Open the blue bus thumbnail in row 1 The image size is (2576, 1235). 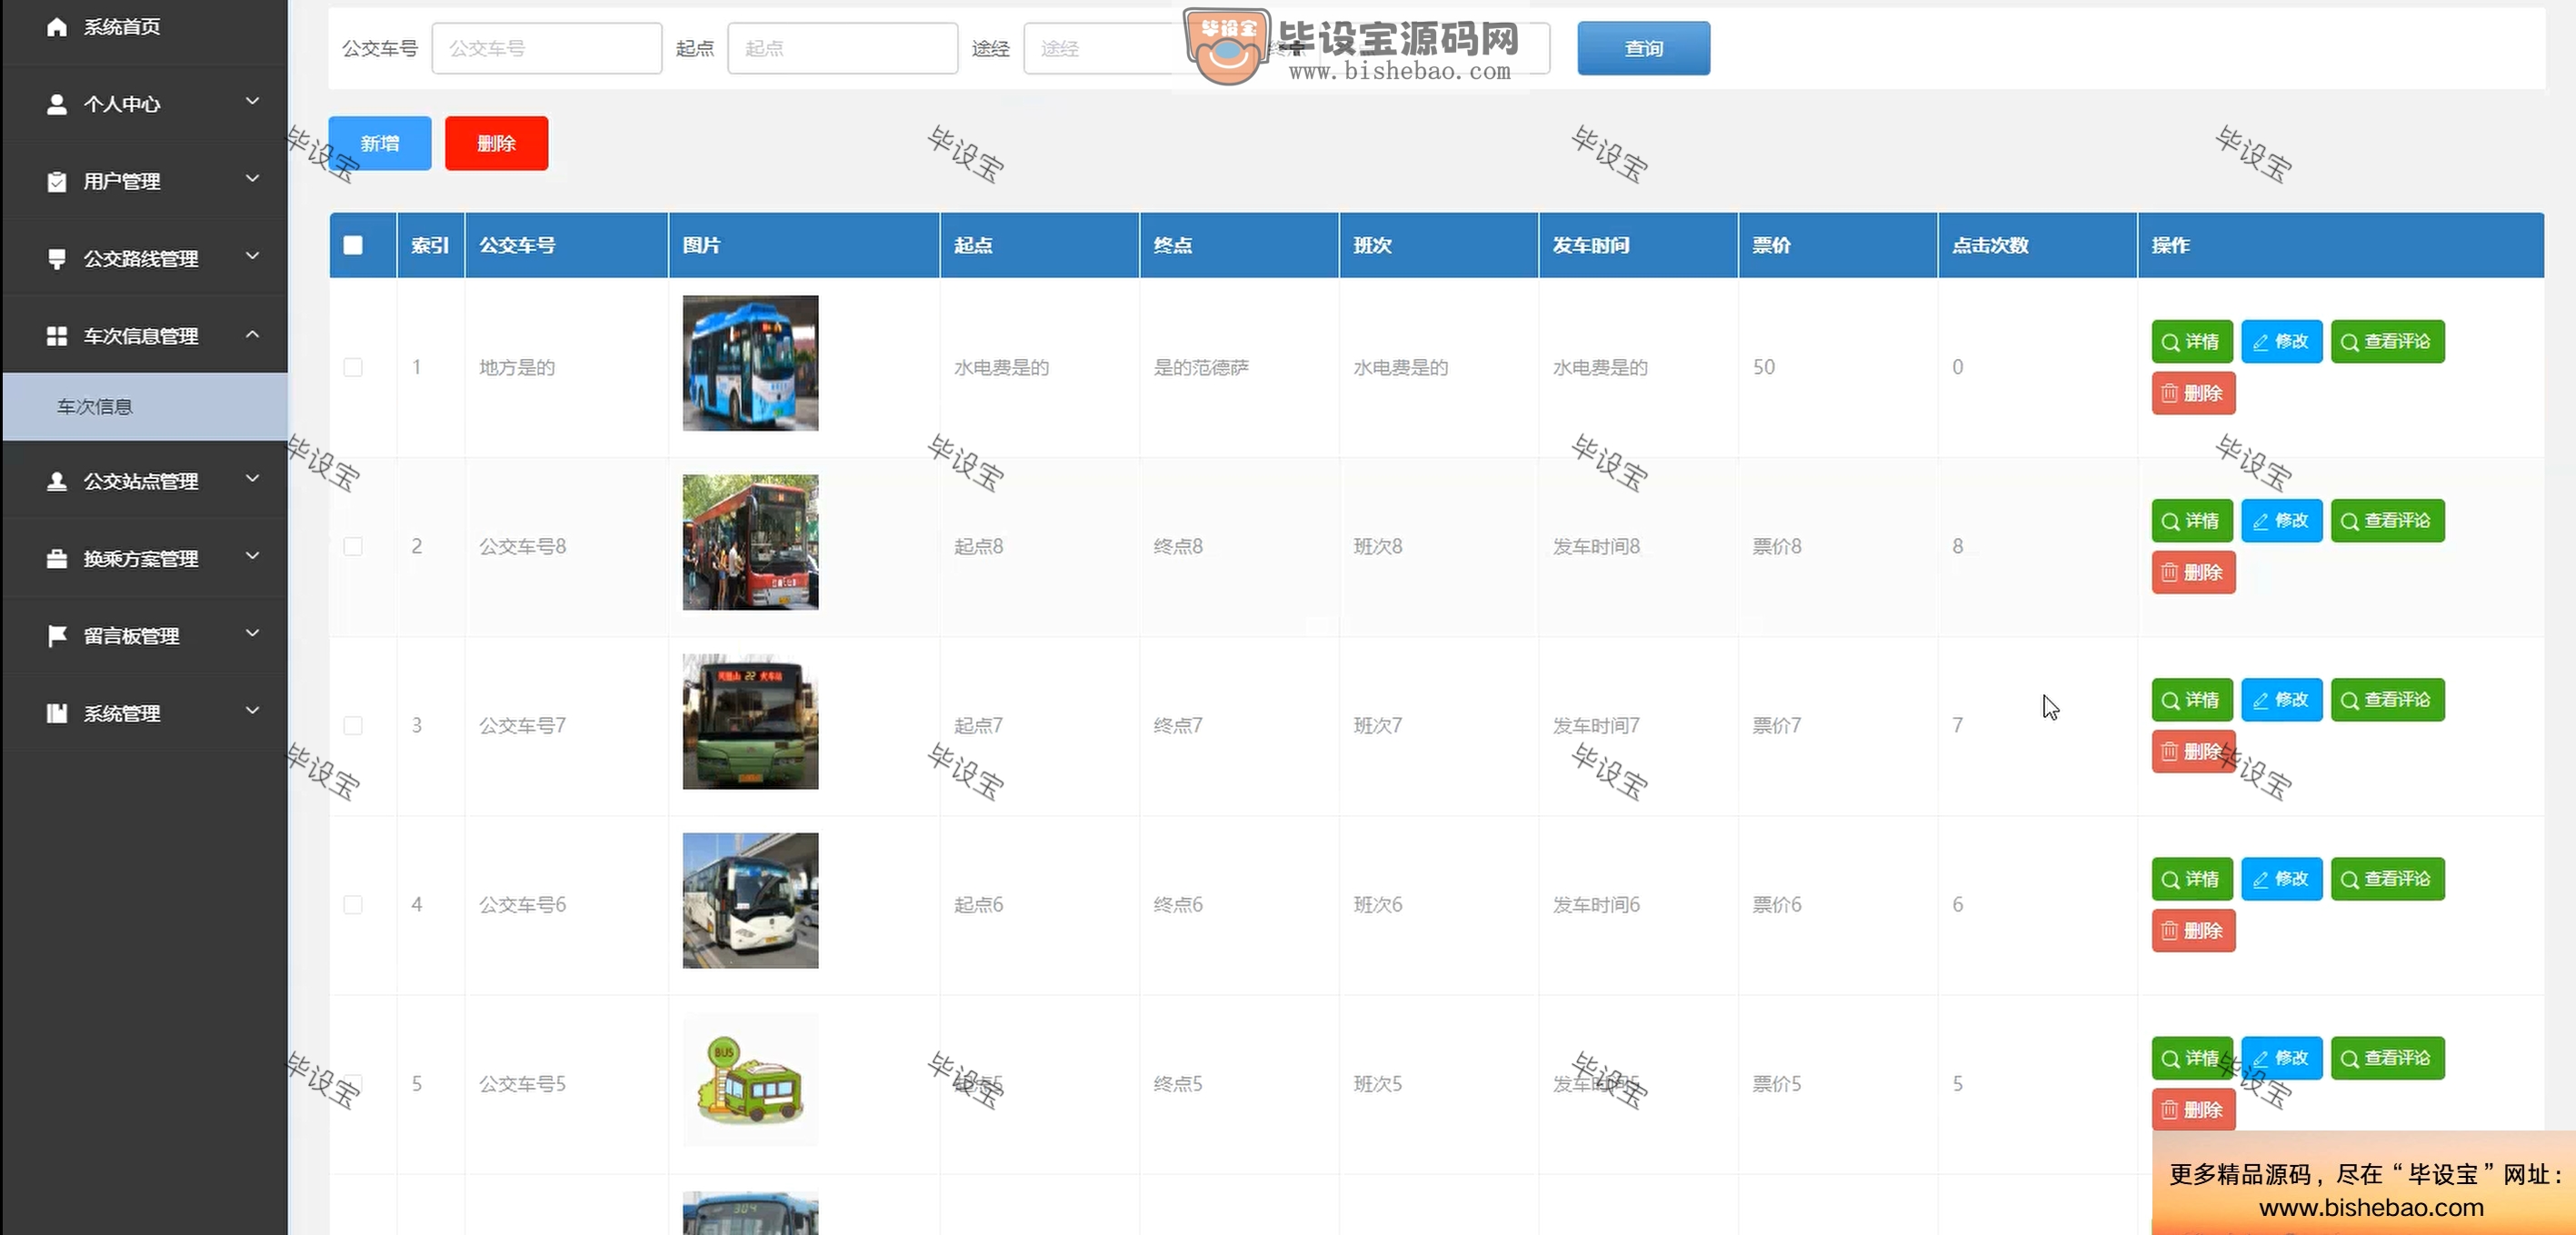750,363
